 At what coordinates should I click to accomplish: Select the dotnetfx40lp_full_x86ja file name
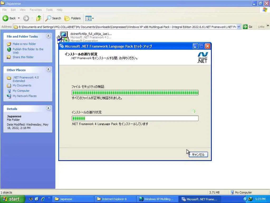91,34
